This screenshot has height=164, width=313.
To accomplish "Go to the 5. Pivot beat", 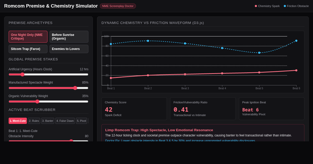I will click(x=81, y=121).
